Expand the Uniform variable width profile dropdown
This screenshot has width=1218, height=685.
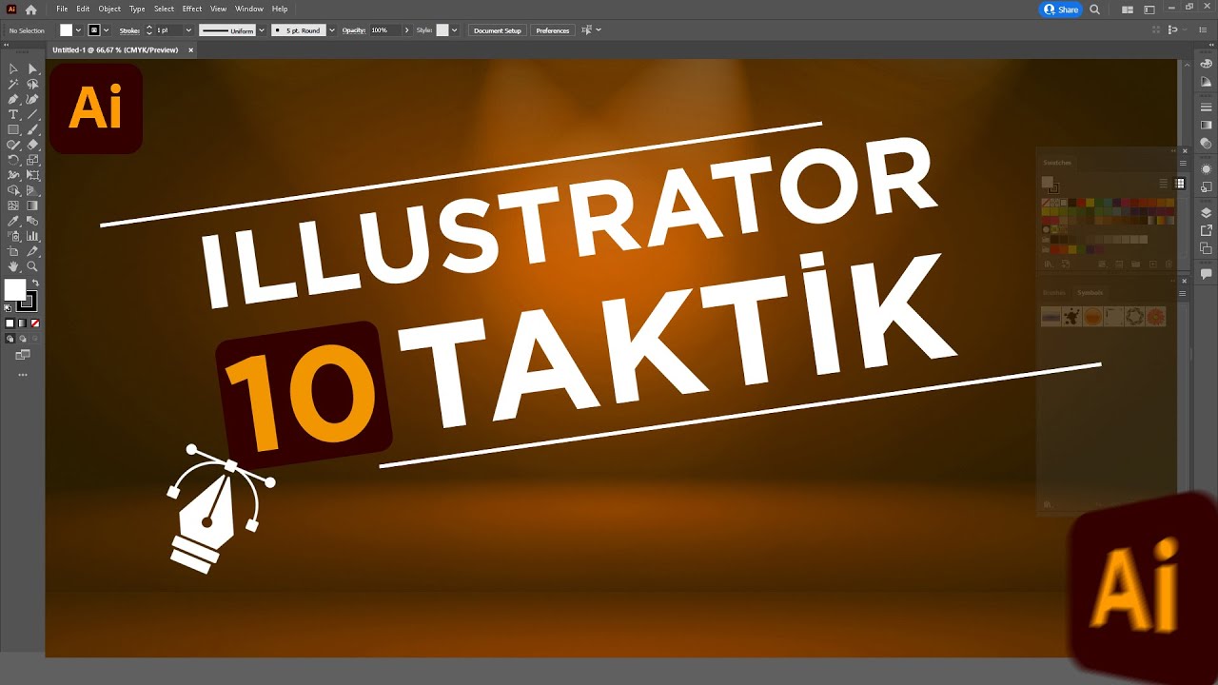pyautogui.click(x=262, y=30)
